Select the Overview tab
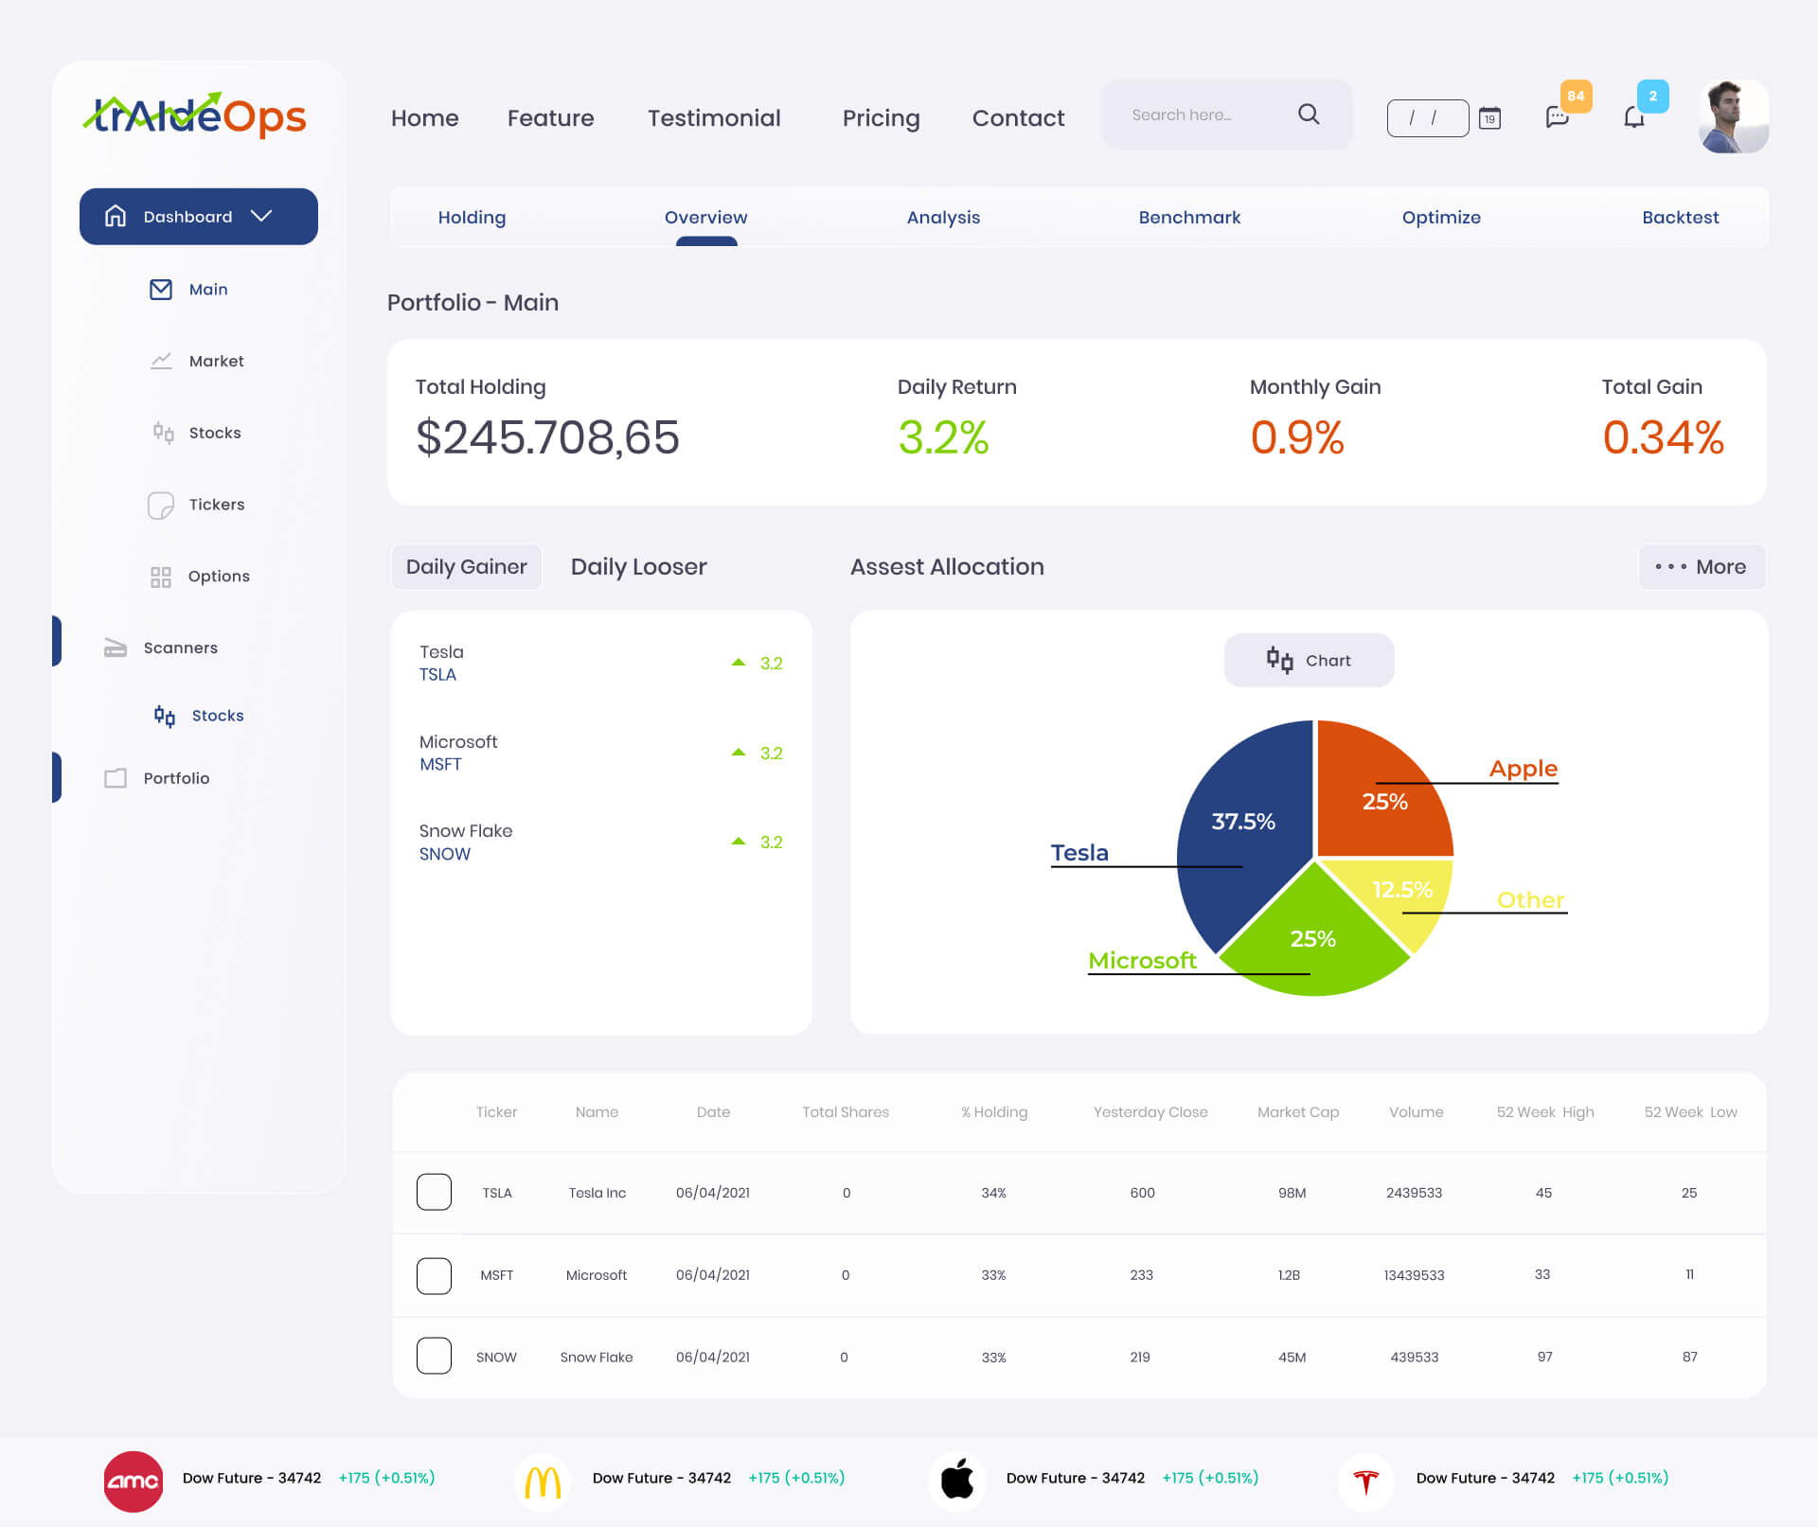This screenshot has height=1527, width=1818. tap(705, 217)
